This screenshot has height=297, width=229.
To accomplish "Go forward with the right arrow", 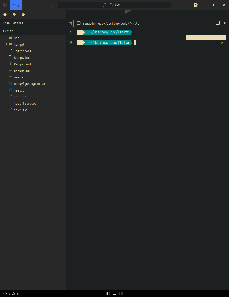I will (x=52, y=5).
